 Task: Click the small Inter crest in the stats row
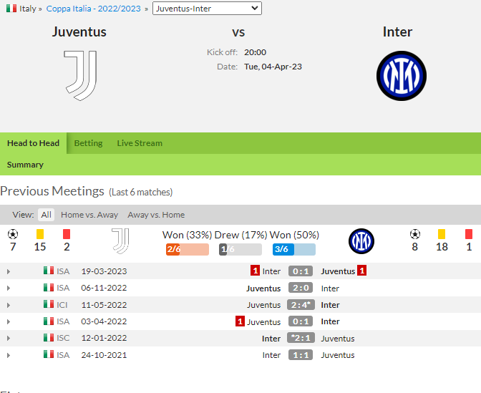click(x=361, y=241)
